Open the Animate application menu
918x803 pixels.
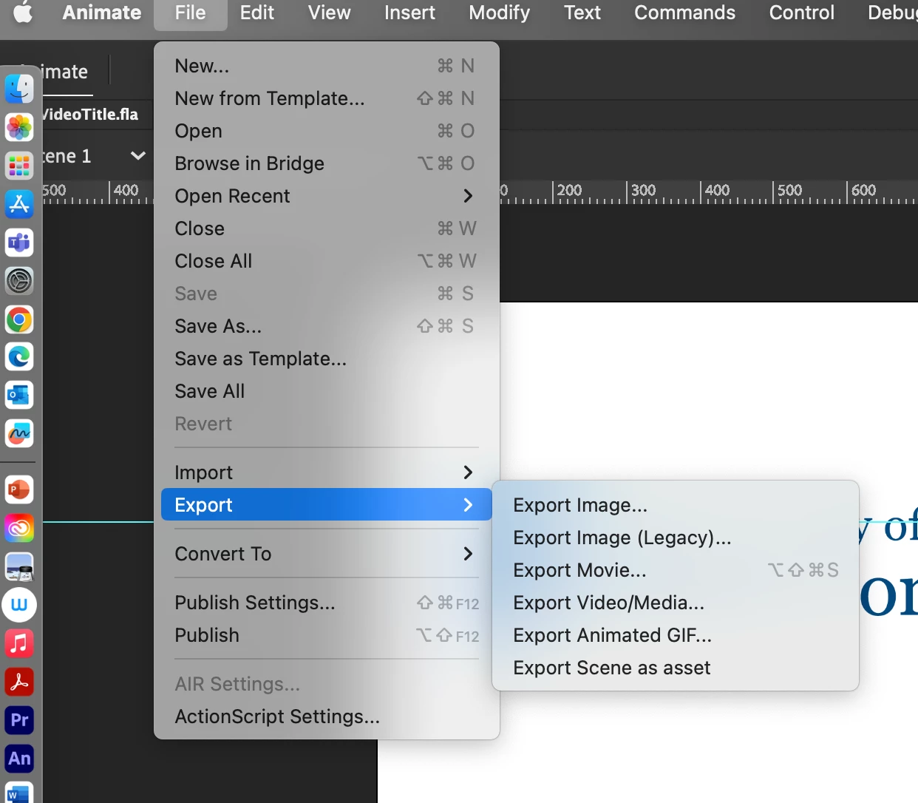click(101, 13)
